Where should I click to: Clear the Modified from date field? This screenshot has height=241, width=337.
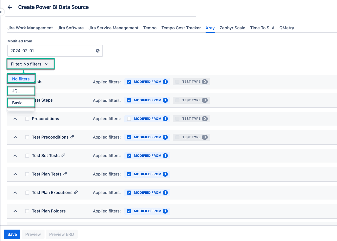[x=97, y=51]
